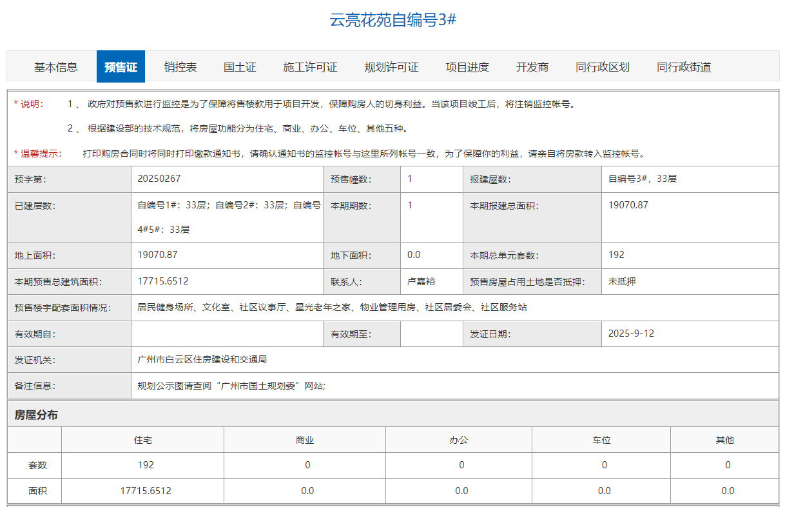Screen dimensions: 785x507
Task: Select residential unit count 192 in 套数 row
Action: (146, 464)
